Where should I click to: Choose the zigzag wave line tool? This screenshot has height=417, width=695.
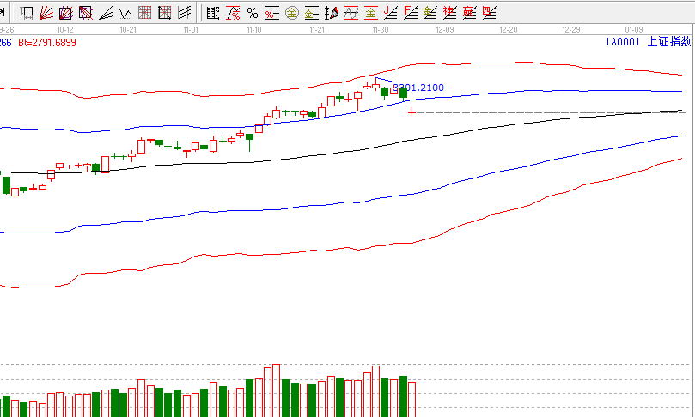coord(125,13)
